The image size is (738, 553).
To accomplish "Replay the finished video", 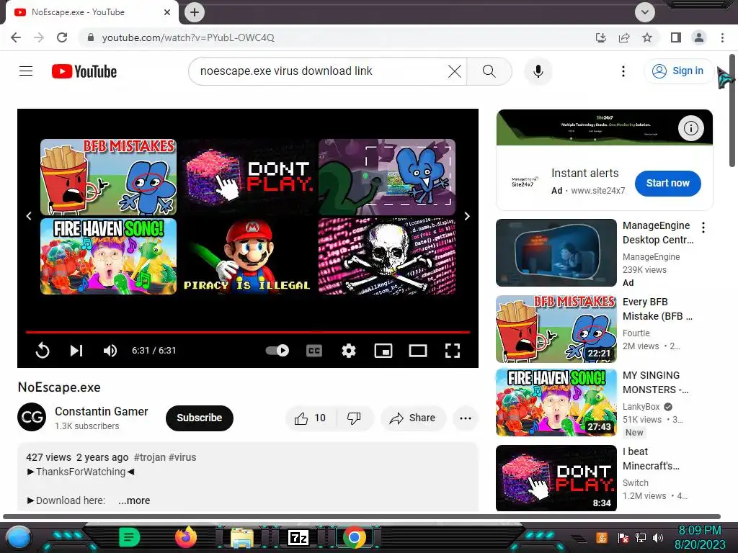I will point(43,351).
